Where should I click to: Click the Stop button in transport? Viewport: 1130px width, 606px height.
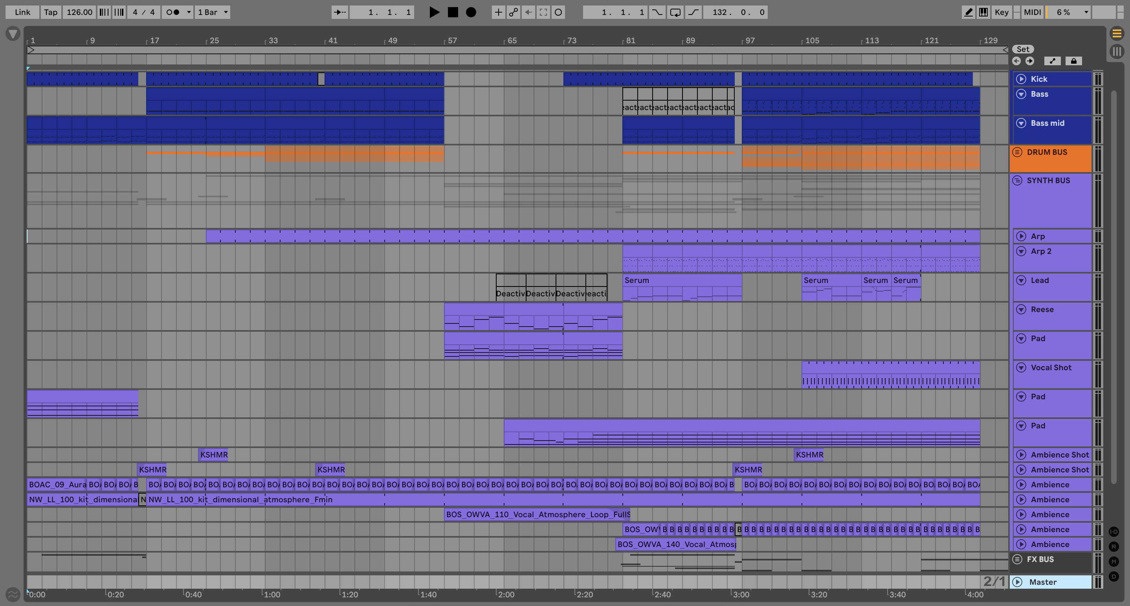(x=453, y=12)
